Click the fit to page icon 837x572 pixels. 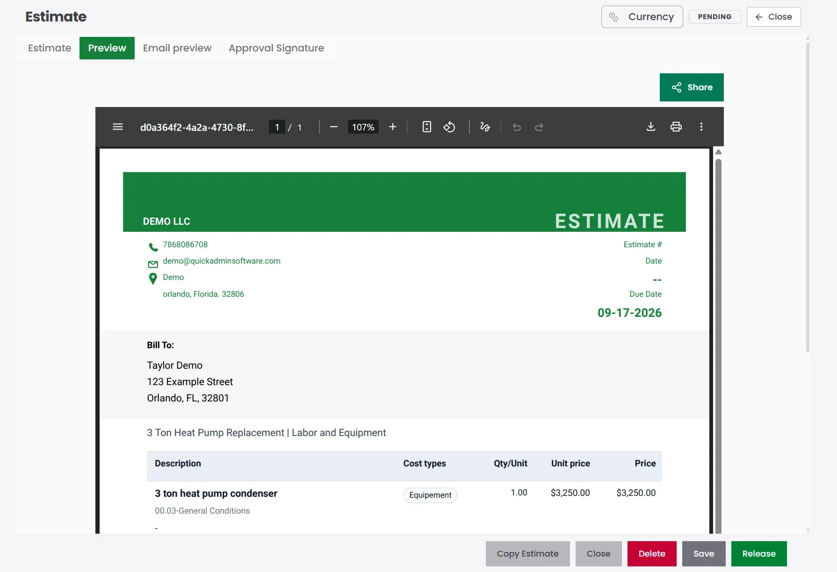[427, 127]
